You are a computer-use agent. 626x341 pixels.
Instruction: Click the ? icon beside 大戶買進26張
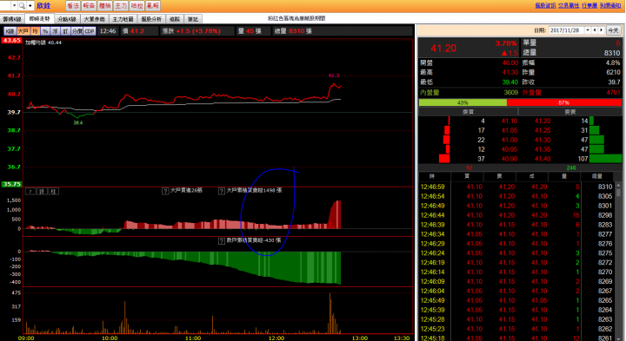pyautogui.click(x=165, y=191)
